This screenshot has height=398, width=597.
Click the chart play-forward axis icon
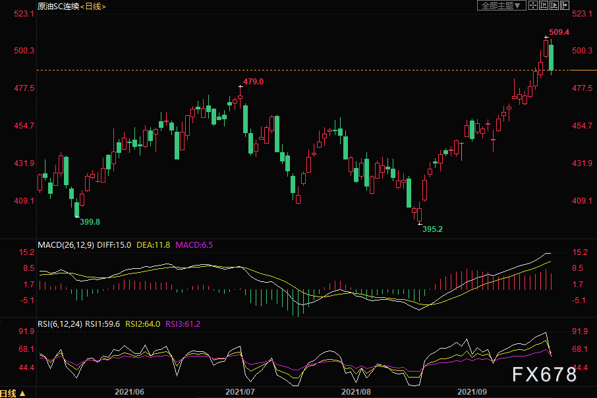[x=554, y=5]
